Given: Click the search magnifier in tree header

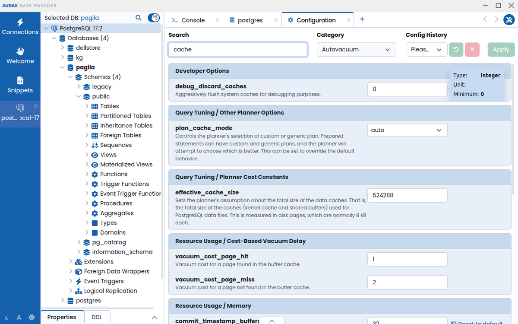Looking at the screenshot, I should click(x=139, y=18).
